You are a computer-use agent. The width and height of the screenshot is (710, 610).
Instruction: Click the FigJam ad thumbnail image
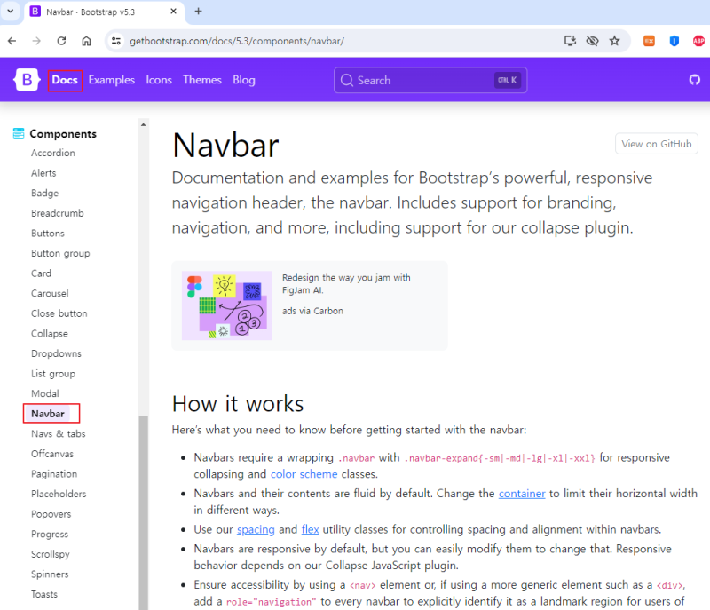227,305
